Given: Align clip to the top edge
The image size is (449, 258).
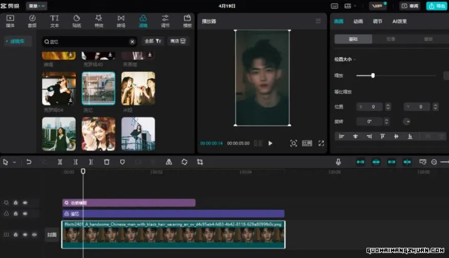Looking at the screenshot, I should pyautogui.click(x=382, y=136).
